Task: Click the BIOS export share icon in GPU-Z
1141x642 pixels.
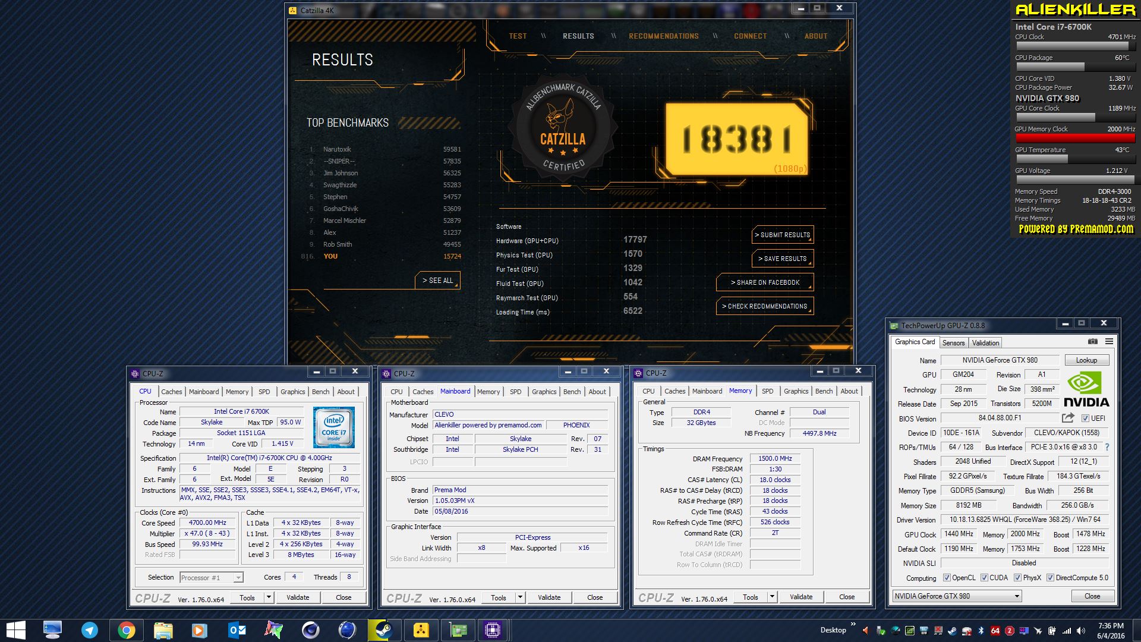Action: 1068,418
